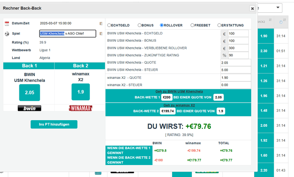Edit the BWIN ECHTGELD amount field
Viewport: 294px width, 177px height.
coord(238,34)
